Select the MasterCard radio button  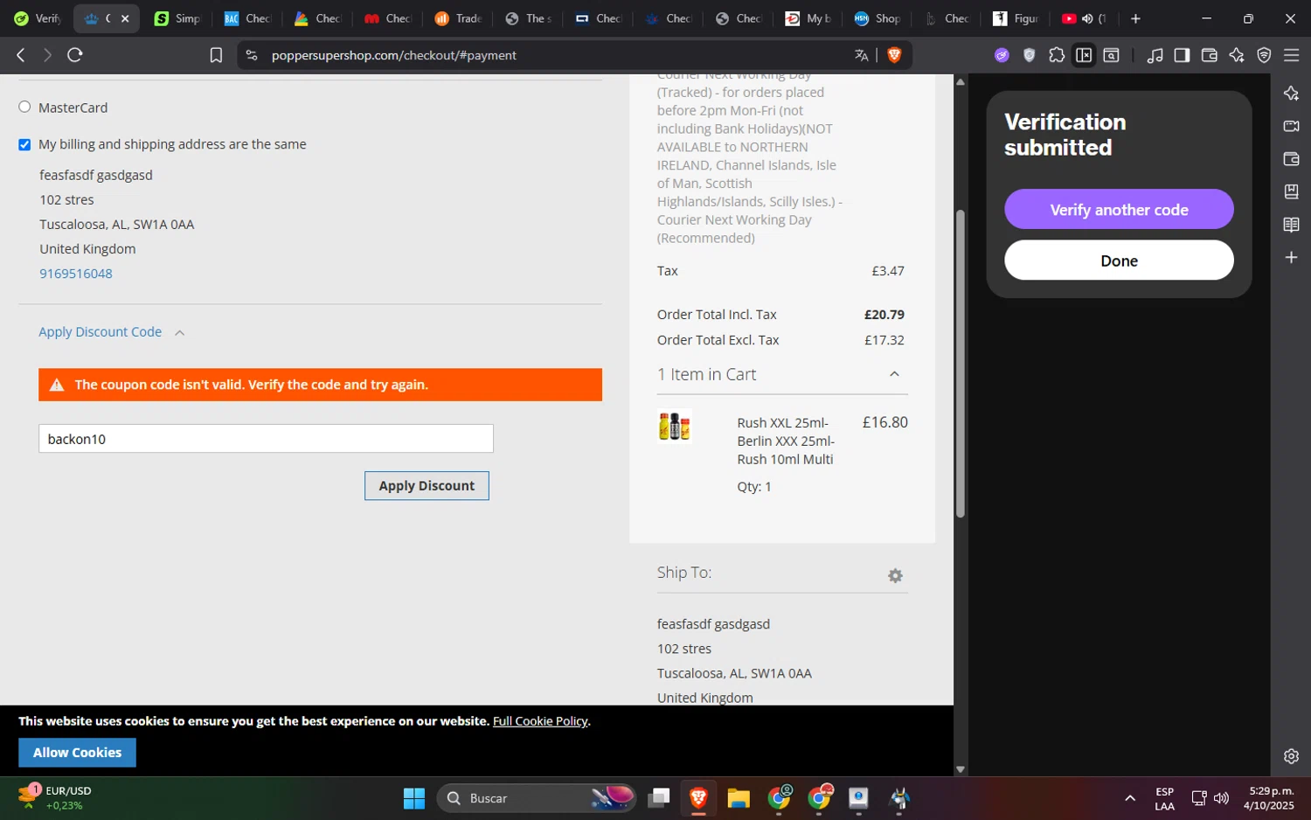click(x=24, y=107)
